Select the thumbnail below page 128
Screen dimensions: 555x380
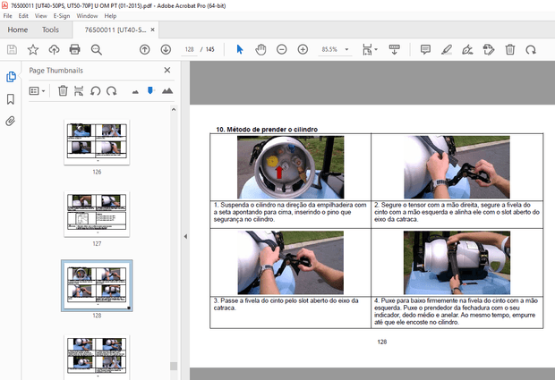(x=97, y=357)
